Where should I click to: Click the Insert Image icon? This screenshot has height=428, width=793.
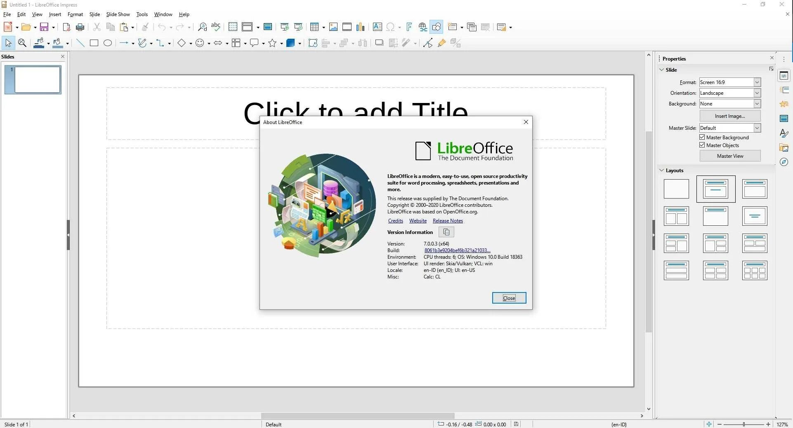(333, 27)
